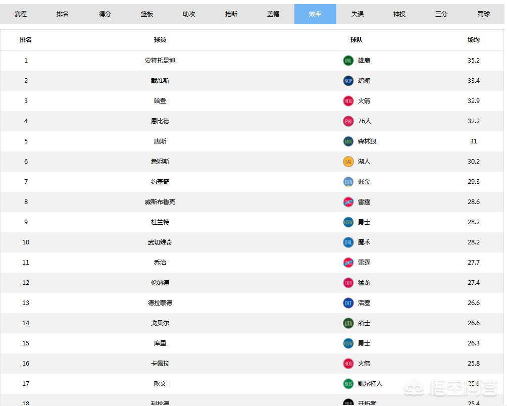Switch to the 抢断 tab
The height and width of the screenshot is (406, 507).
click(231, 14)
